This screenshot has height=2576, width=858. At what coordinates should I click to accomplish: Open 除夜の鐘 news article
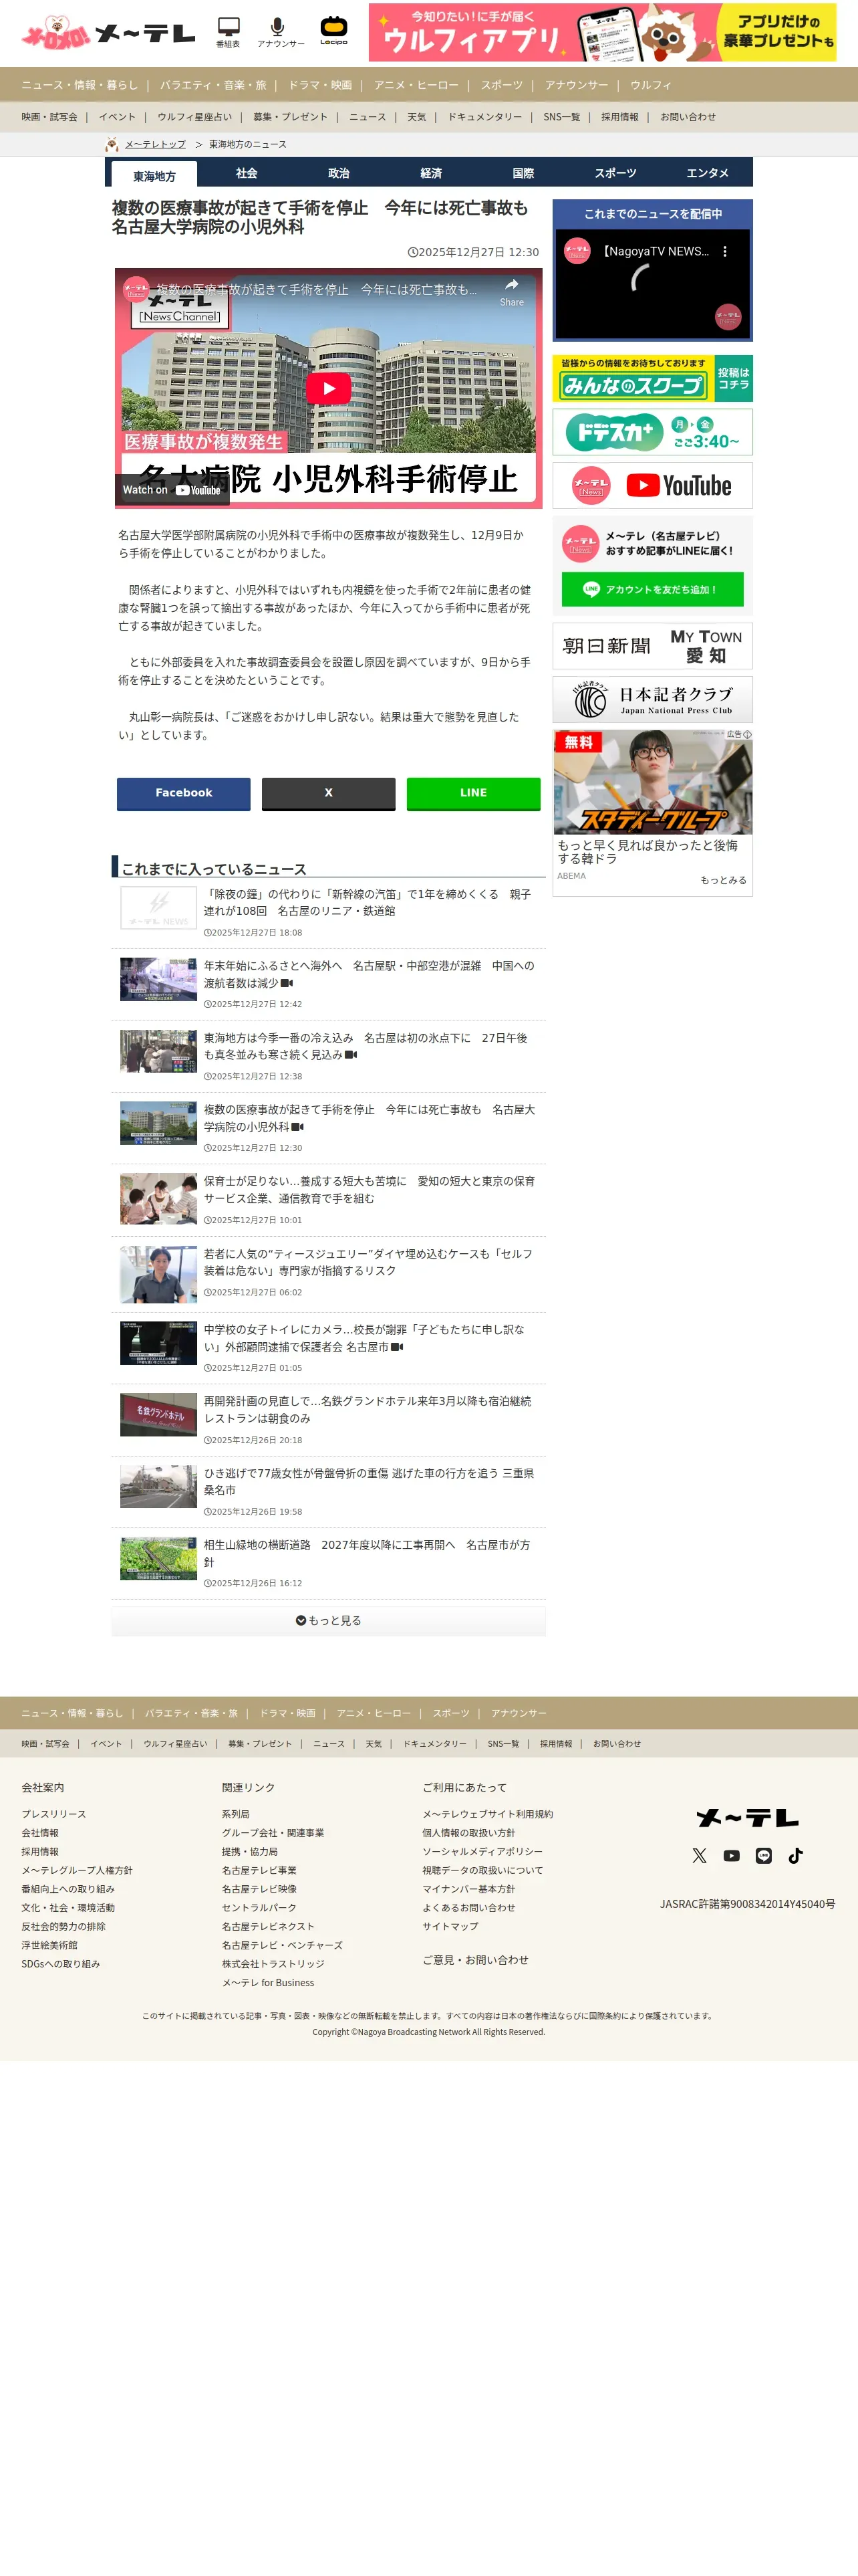coord(367,902)
